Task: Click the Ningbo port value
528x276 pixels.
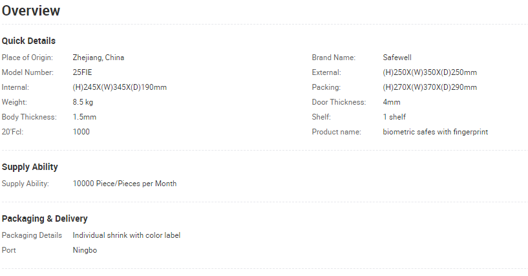Action: [85, 250]
